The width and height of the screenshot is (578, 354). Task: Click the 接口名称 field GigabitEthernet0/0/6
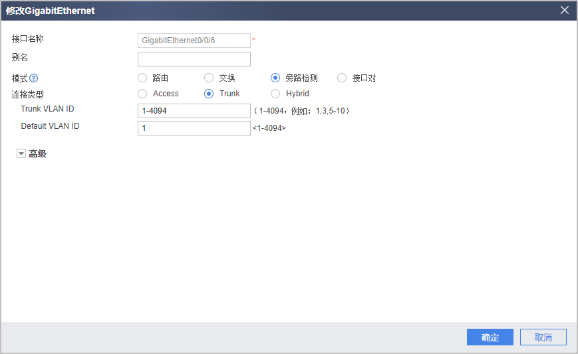click(194, 41)
